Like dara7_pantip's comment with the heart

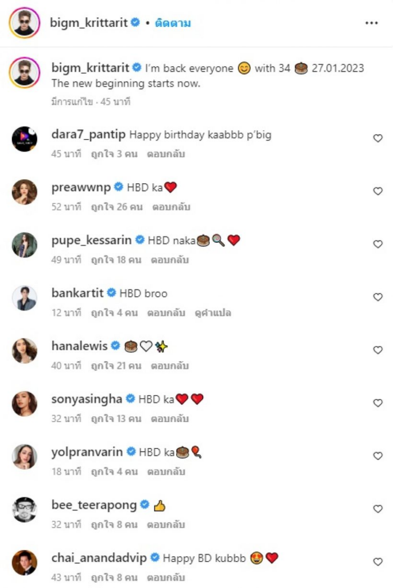(x=378, y=138)
